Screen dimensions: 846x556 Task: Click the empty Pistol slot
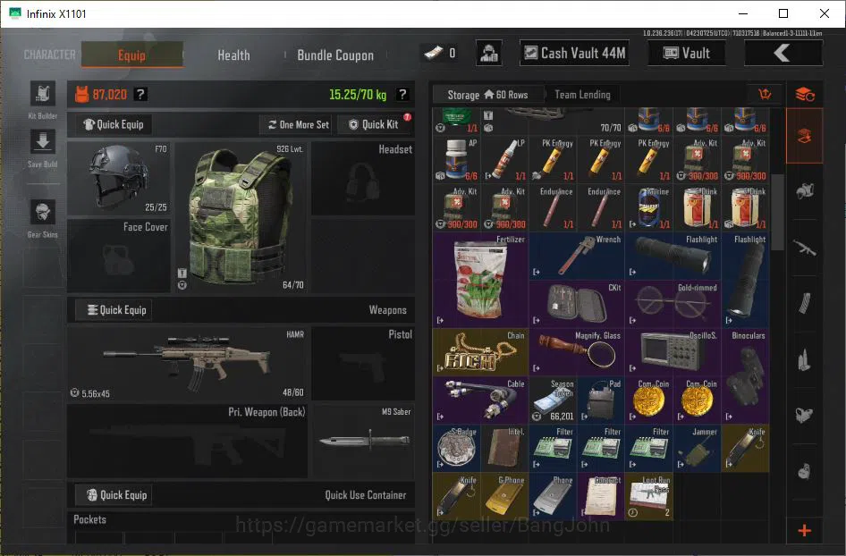click(x=362, y=364)
